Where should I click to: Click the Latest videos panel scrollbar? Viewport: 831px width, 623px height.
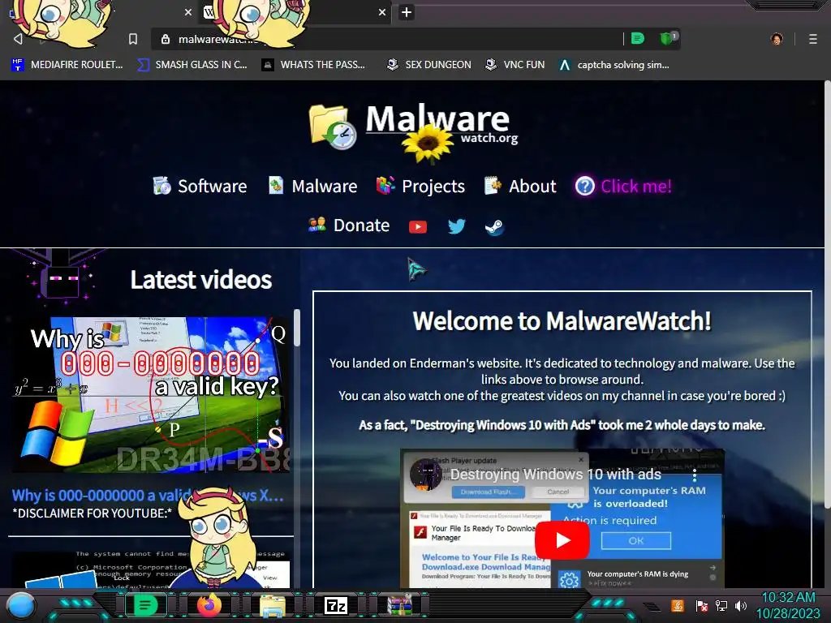tap(297, 328)
